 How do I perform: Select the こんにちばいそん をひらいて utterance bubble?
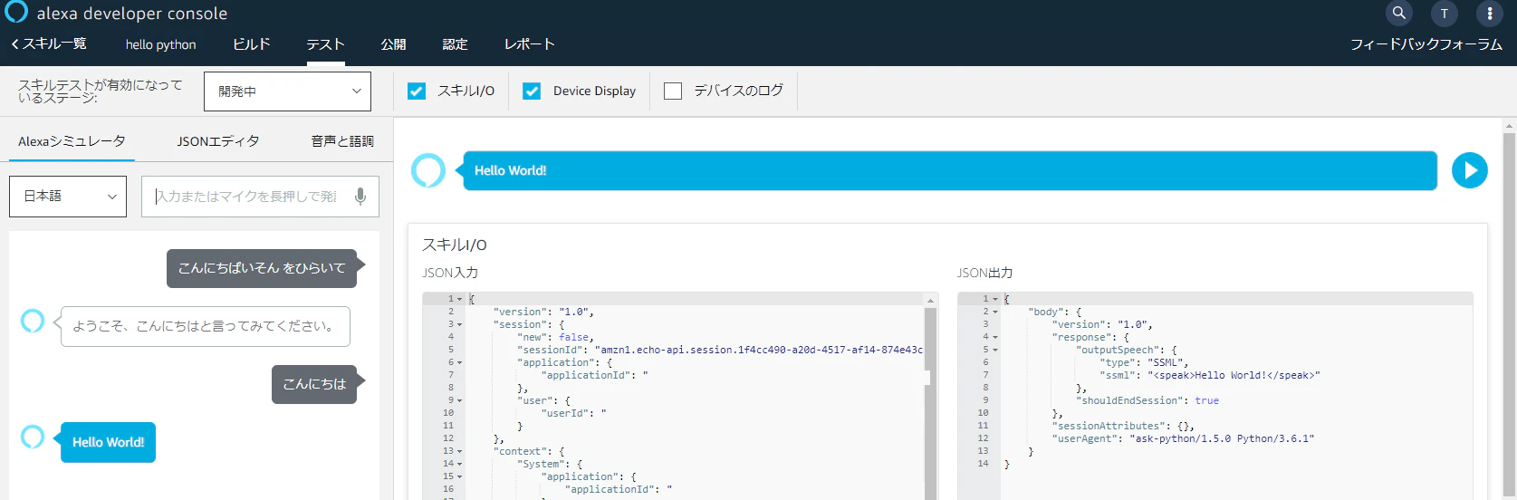(x=262, y=268)
